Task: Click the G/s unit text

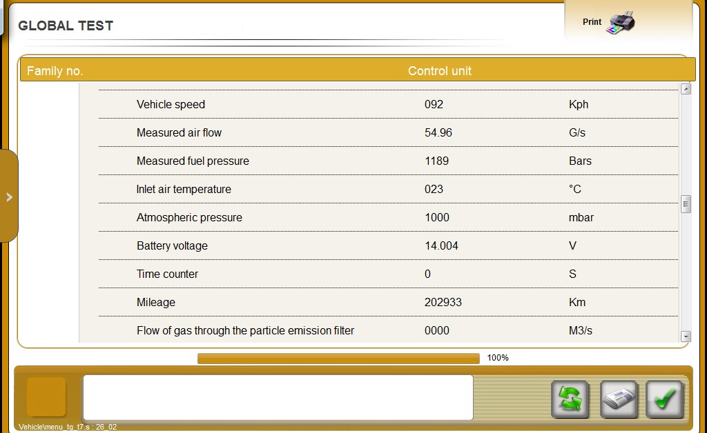Action: pos(577,133)
